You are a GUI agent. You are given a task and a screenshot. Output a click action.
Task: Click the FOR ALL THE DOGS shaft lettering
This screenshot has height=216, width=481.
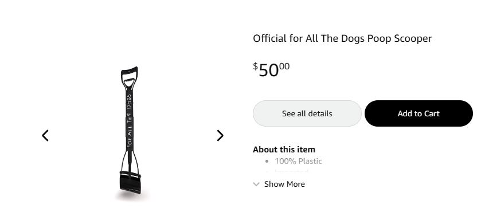[130, 121]
